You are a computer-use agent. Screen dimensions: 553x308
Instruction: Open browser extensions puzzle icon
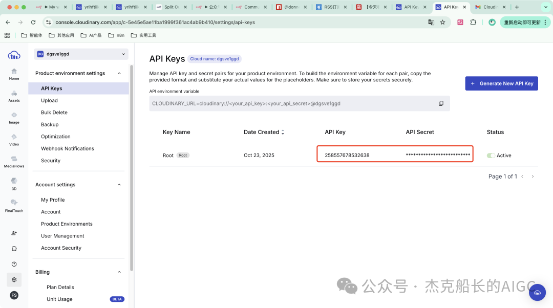[x=473, y=22]
